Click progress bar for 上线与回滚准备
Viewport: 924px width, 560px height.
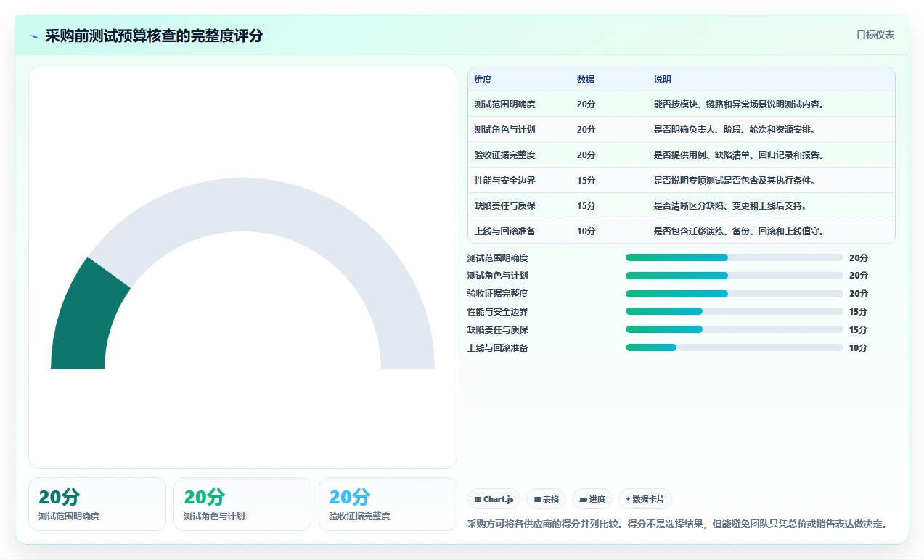click(x=735, y=347)
